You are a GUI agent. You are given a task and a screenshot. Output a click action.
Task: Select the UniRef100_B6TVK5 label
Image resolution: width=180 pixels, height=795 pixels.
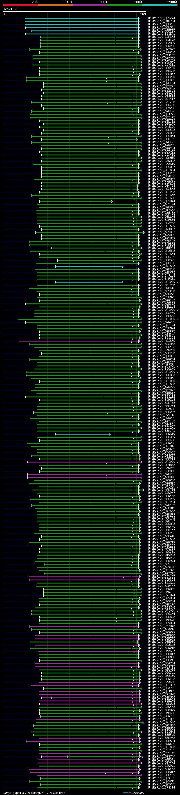(x=161, y=285)
